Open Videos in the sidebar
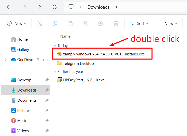The width and height of the screenshot is (187, 136). click(x=20, y=131)
